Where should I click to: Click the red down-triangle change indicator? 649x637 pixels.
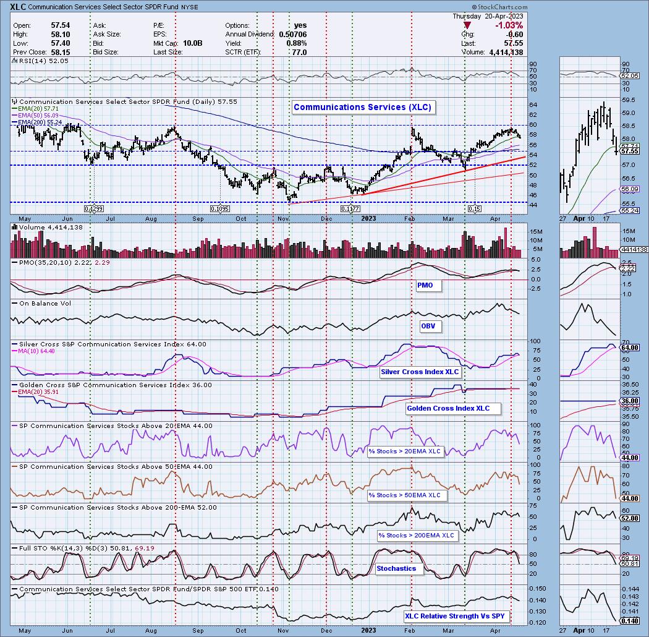point(467,26)
